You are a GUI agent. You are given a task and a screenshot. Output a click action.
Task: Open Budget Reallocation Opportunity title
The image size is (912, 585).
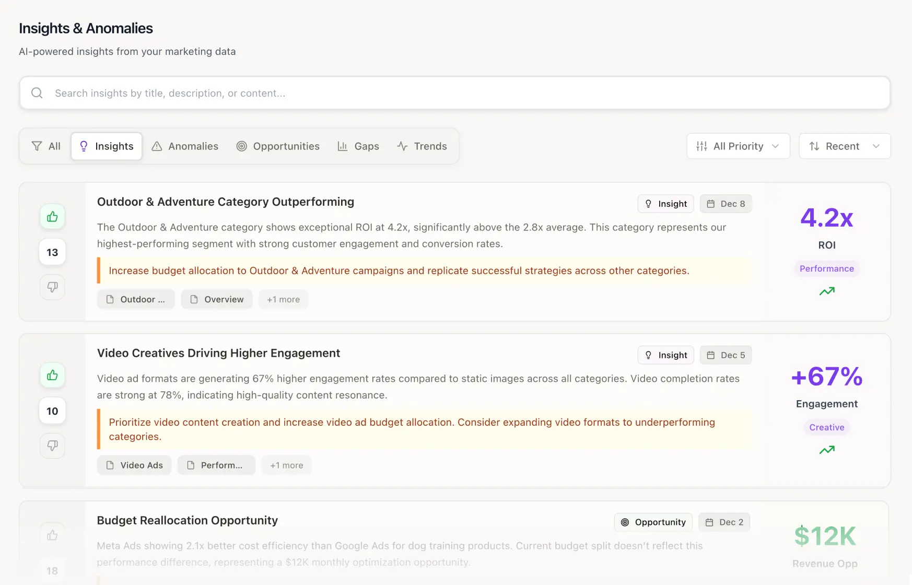pyautogui.click(x=188, y=520)
